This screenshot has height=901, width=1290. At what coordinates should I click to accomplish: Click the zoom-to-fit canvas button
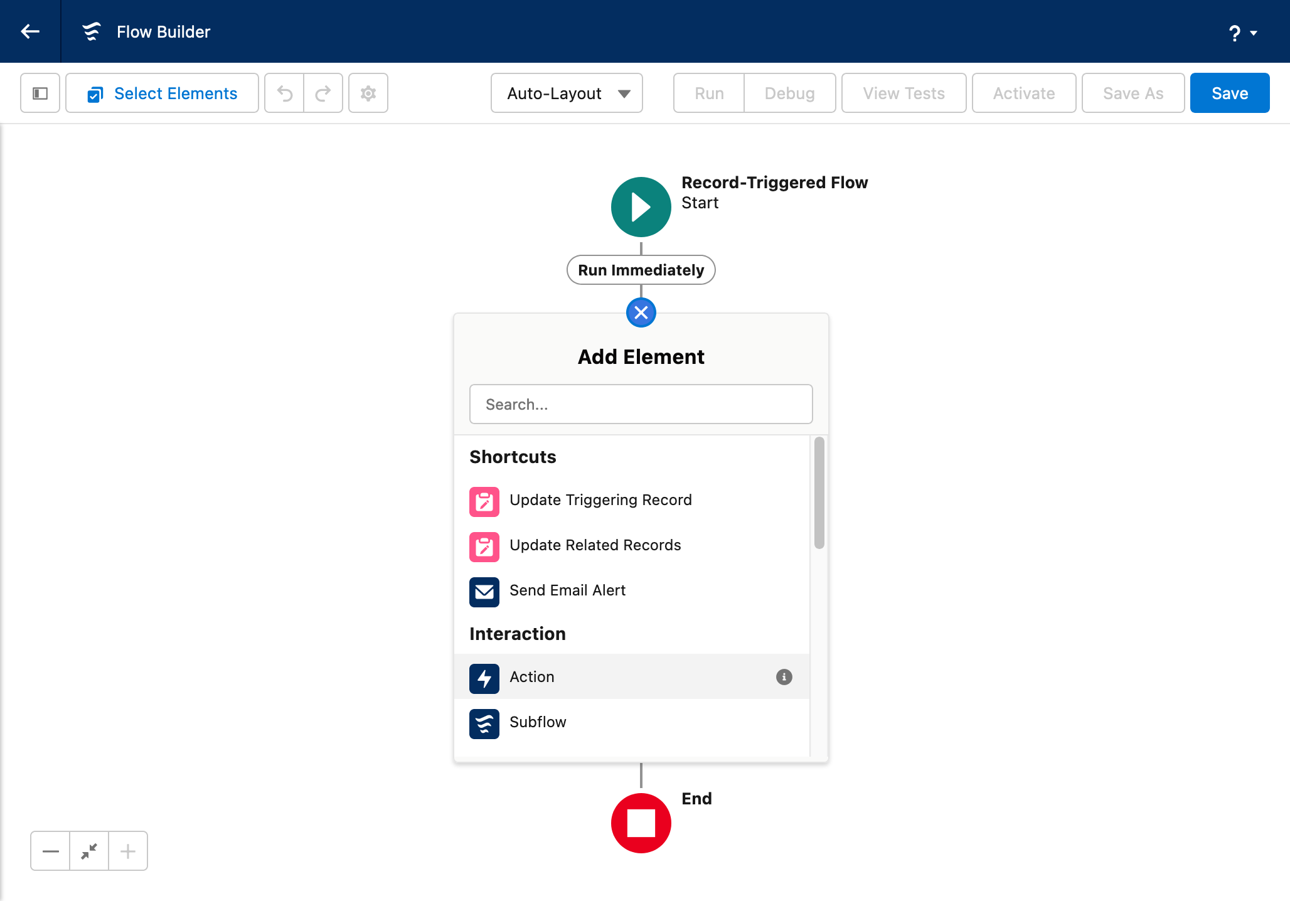pos(89,851)
